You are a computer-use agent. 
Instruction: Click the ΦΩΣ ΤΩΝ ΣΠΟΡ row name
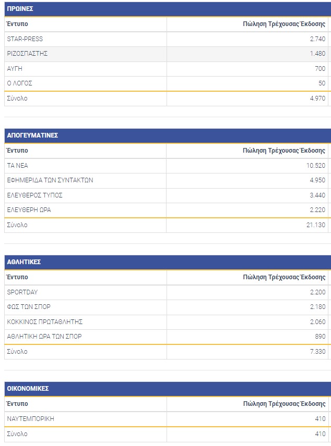point(29,307)
